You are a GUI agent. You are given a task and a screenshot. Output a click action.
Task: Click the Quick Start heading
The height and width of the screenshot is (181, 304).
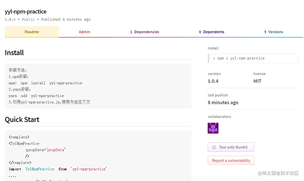[x=22, y=119]
